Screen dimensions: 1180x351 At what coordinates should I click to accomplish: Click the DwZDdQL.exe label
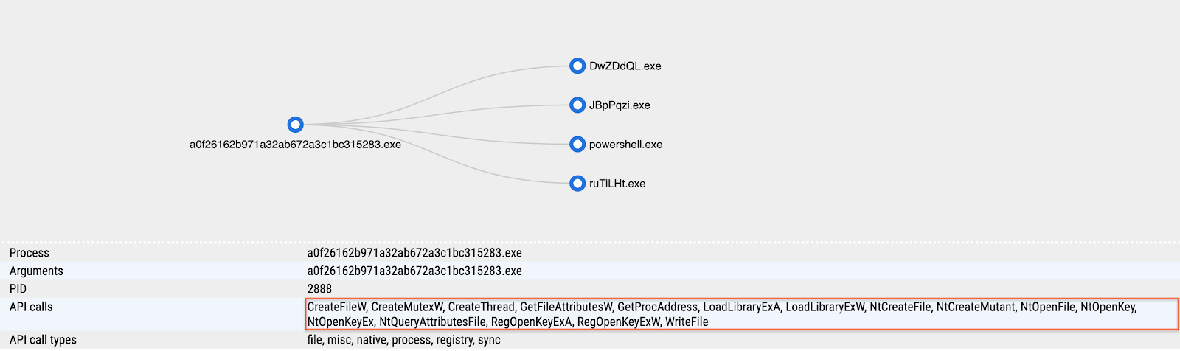coord(625,66)
